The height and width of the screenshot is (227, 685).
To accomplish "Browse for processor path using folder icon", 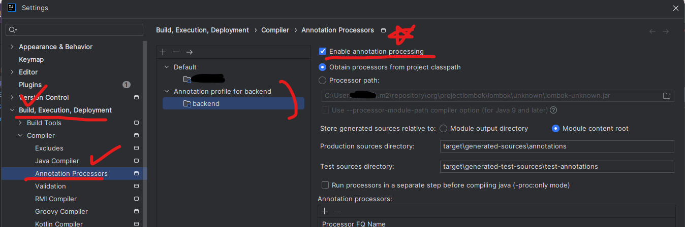I will (667, 96).
